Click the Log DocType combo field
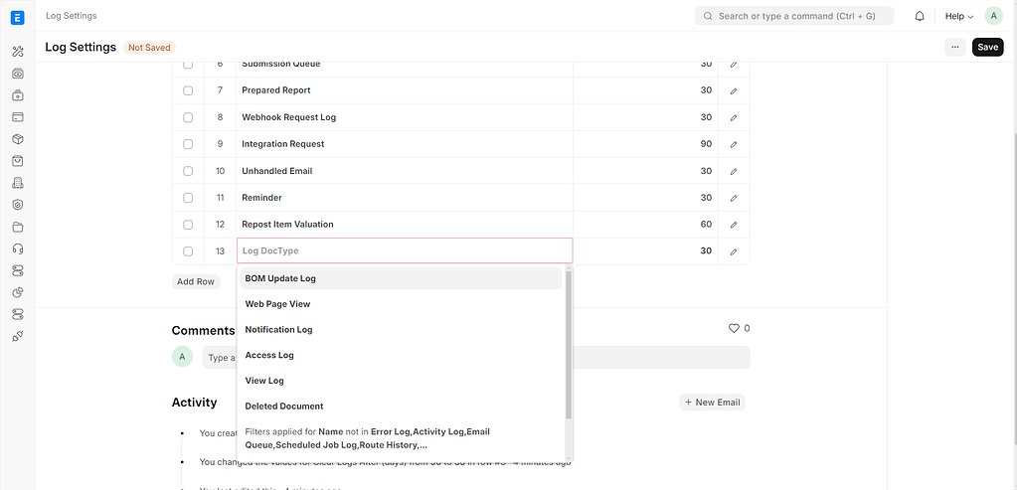This screenshot has width=1017, height=490. (404, 251)
